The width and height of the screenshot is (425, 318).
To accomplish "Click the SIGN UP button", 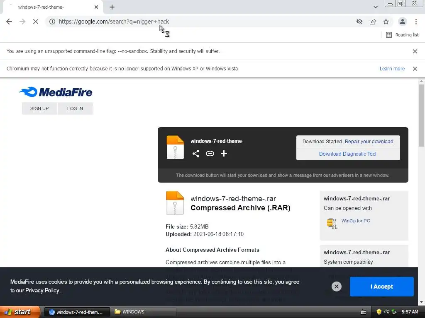I will click(x=39, y=109).
